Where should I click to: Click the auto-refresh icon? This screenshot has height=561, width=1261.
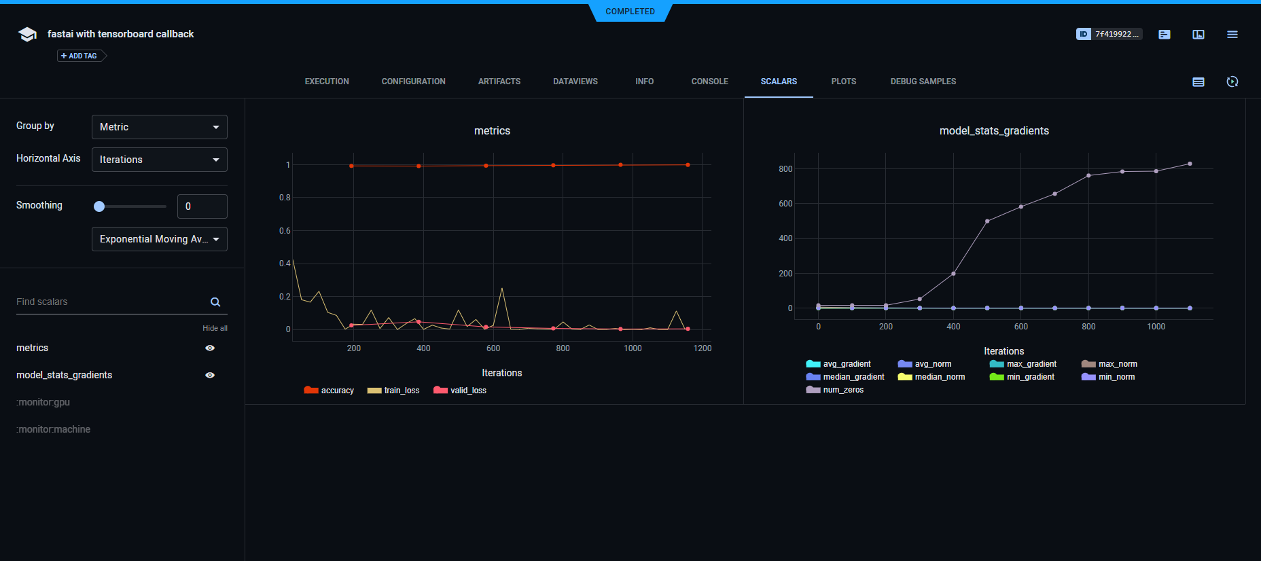coord(1232,82)
